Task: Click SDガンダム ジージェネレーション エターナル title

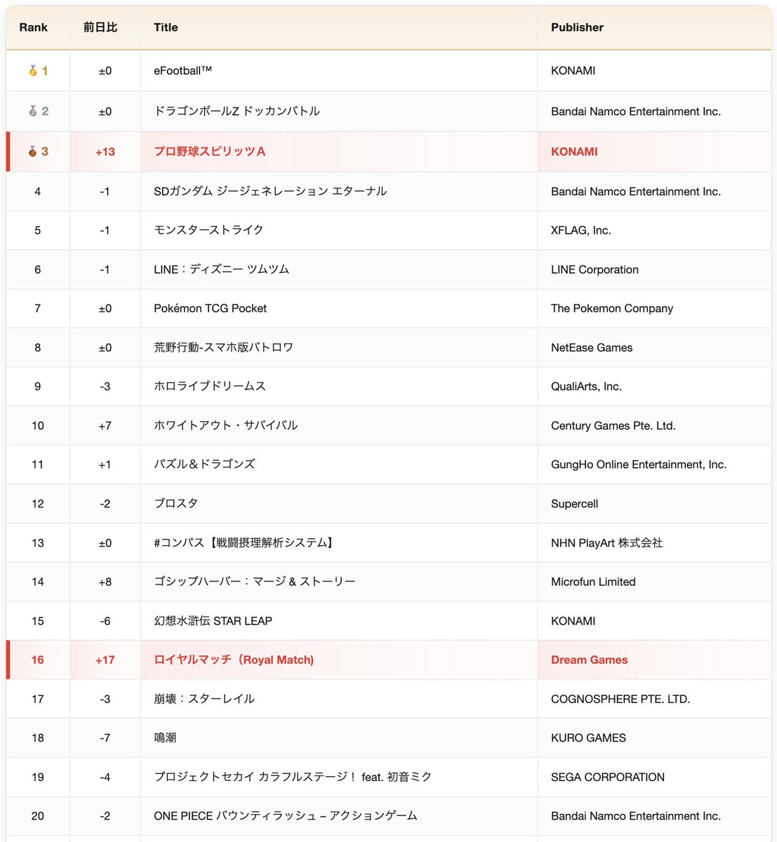Action: coord(270,192)
